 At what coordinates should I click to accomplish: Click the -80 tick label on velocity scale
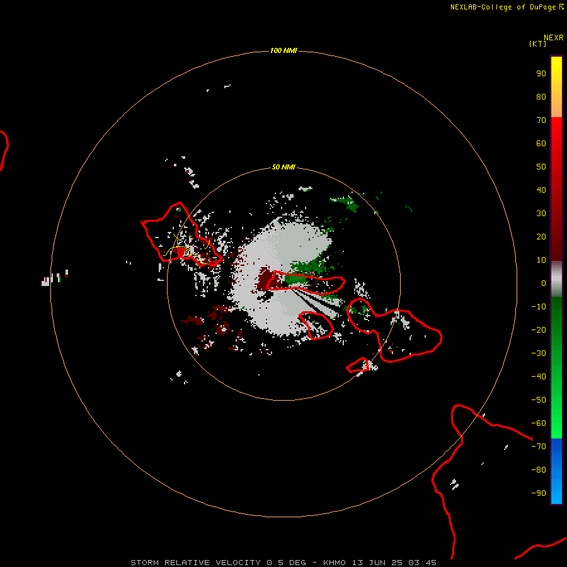(x=539, y=470)
